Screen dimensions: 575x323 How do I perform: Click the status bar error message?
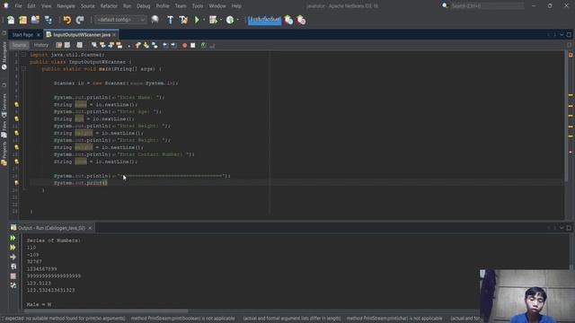point(240,319)
